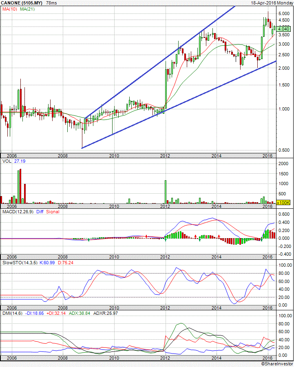Image resolution: width=294 pixels, height=367 pixels.
Task: Click the green MACD buy arrow at 2012
Action: pos(166,240)
